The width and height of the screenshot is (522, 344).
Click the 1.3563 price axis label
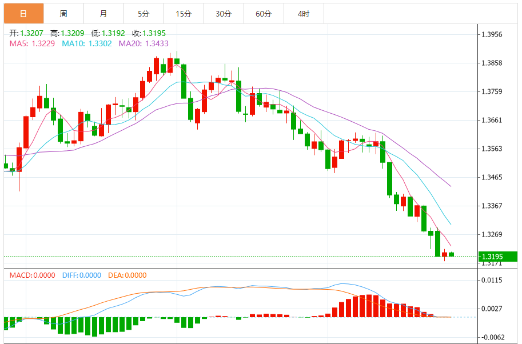[x=492, y=149]
